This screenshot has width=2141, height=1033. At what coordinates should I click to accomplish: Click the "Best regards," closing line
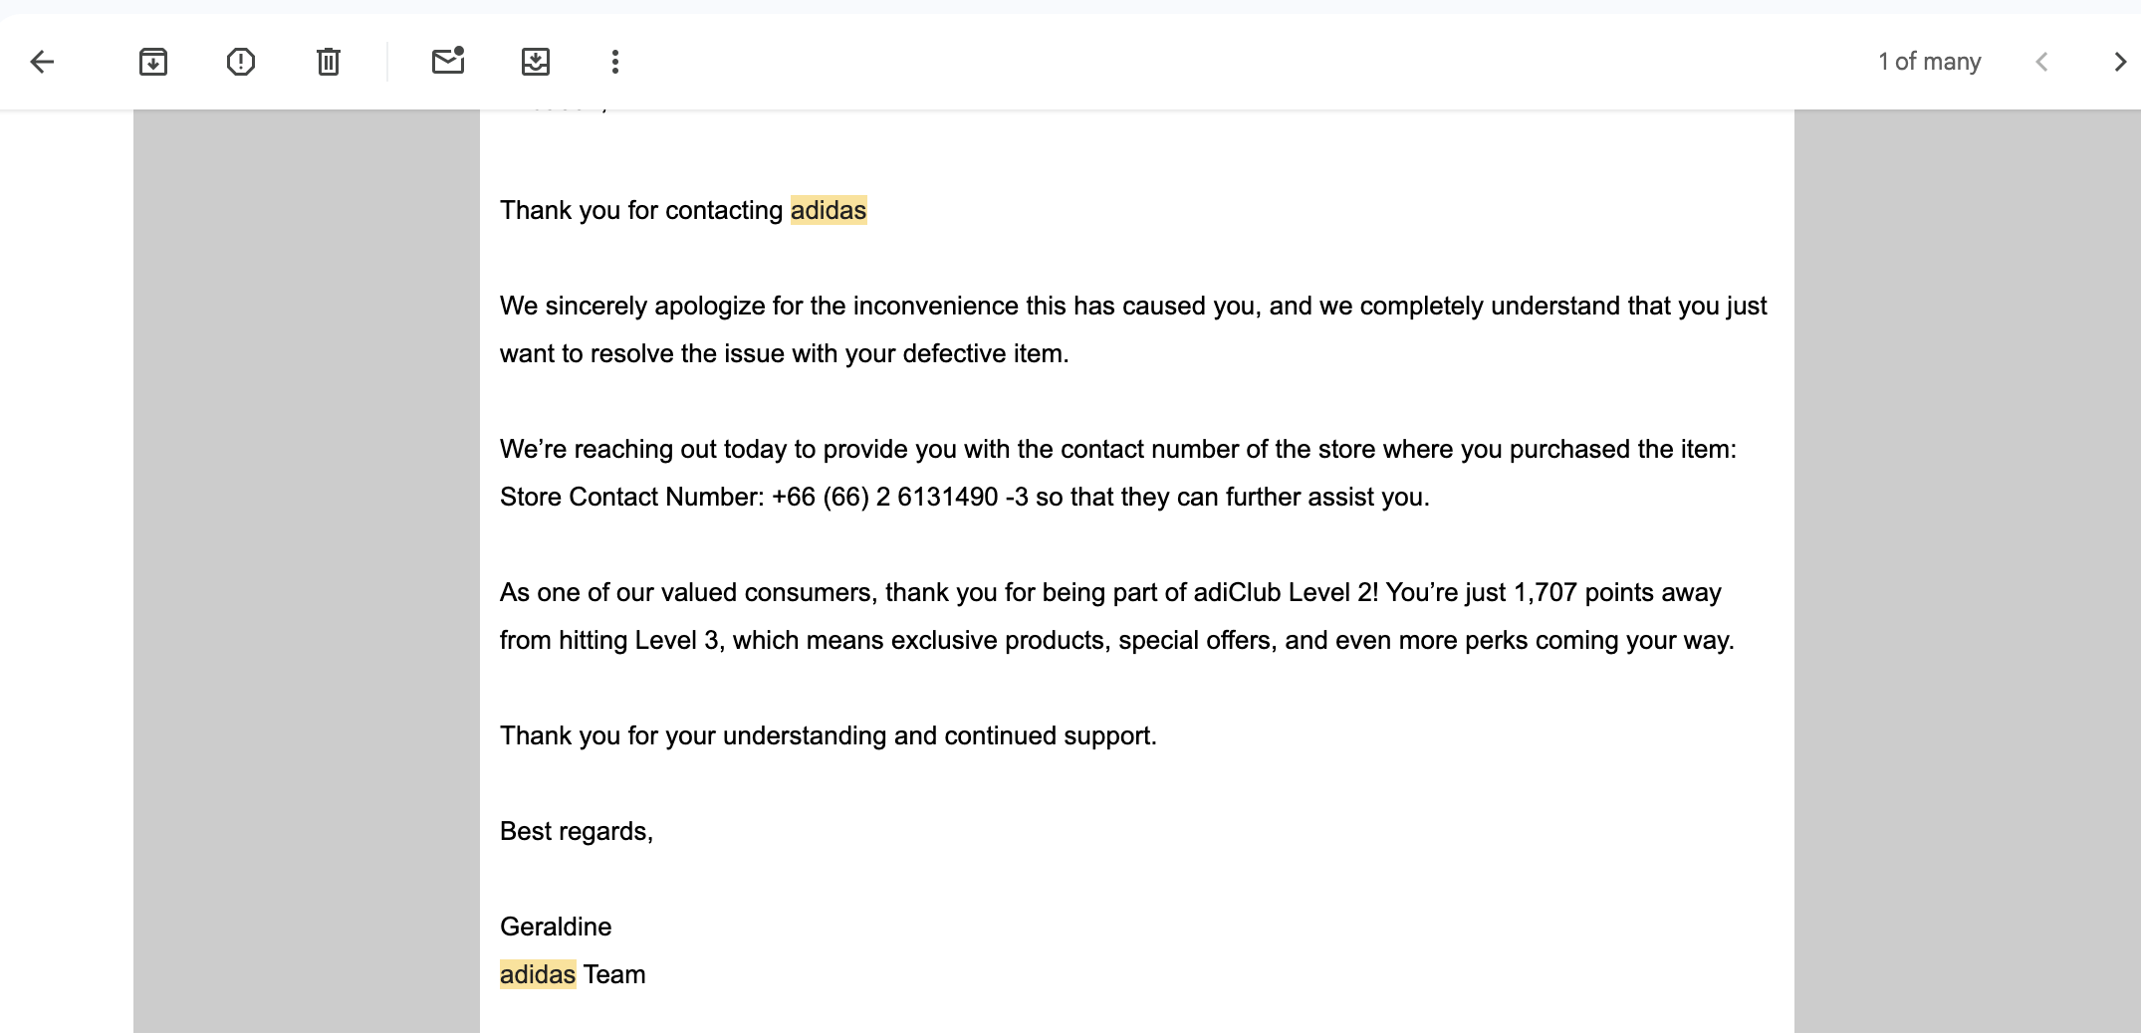[577, 831]
